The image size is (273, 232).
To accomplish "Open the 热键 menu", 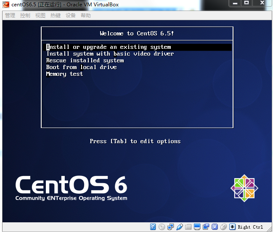I will click(56, 16).
